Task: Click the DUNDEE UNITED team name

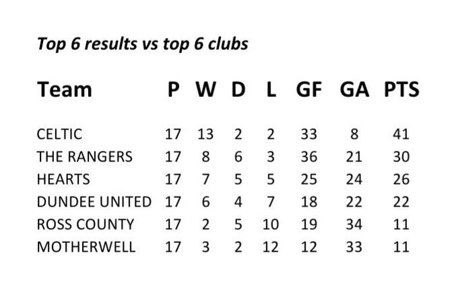Action: click(x=94, y=202)
